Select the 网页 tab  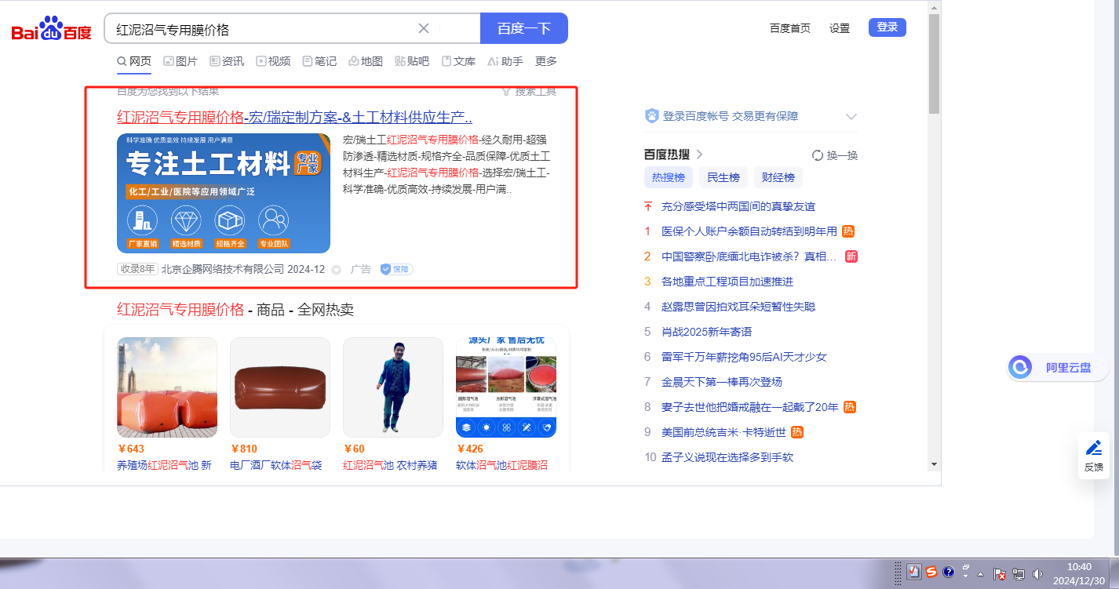coord(134,61)
